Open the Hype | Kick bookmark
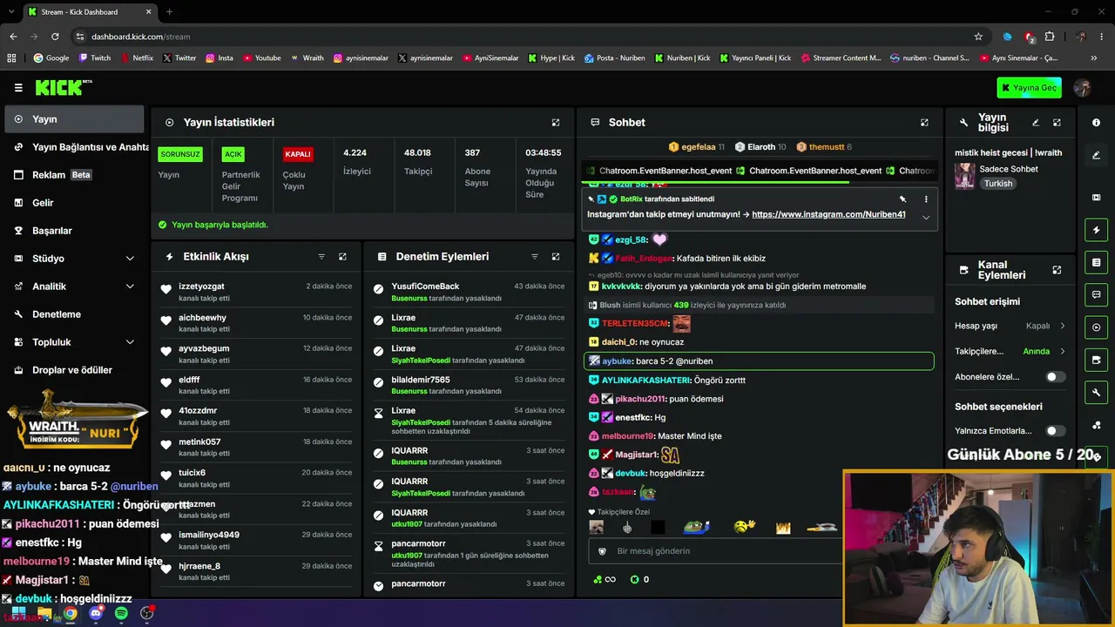This screenshot has width=1115, height=627. click(551, 58)
